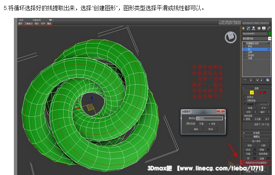Click the spinner beside 循环 button
Viewport: 275px width, 175px height.
click(x=269, y=112)
